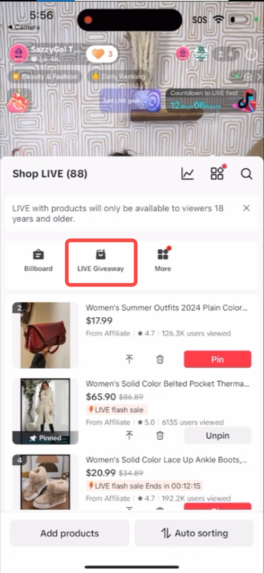The height and width of the screenshot is (573, 264).
Task: Open the ankle boots product thumbnail
Action: coord(45,482)
